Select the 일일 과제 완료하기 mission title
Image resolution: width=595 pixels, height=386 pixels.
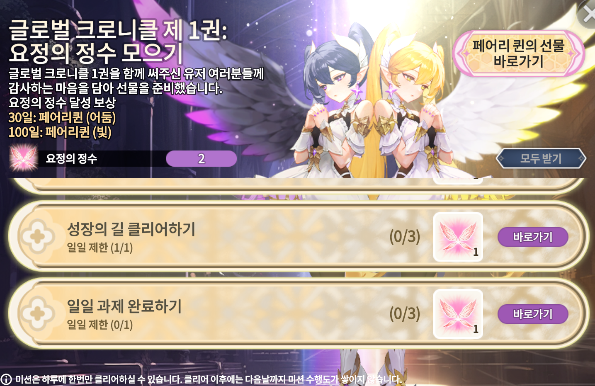coord(124,306)
